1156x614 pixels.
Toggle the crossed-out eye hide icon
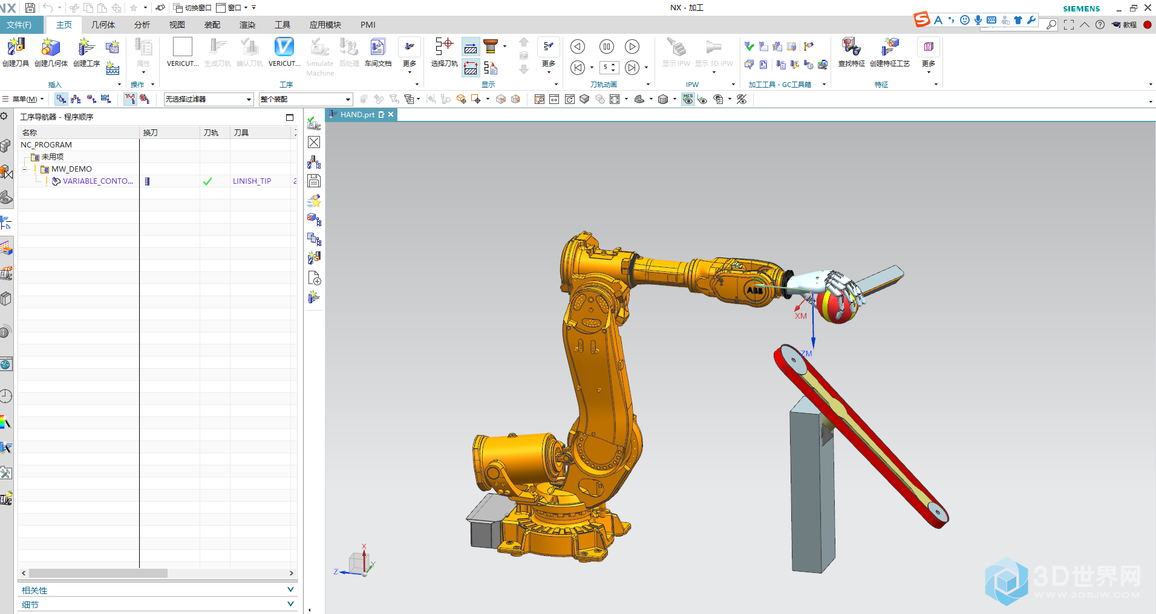[742, 99]
